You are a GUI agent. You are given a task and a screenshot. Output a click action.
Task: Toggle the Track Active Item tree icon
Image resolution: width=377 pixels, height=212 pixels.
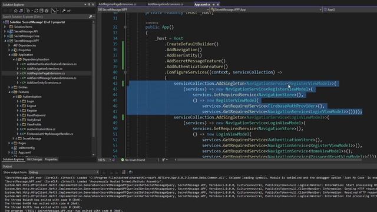point(54,11)
